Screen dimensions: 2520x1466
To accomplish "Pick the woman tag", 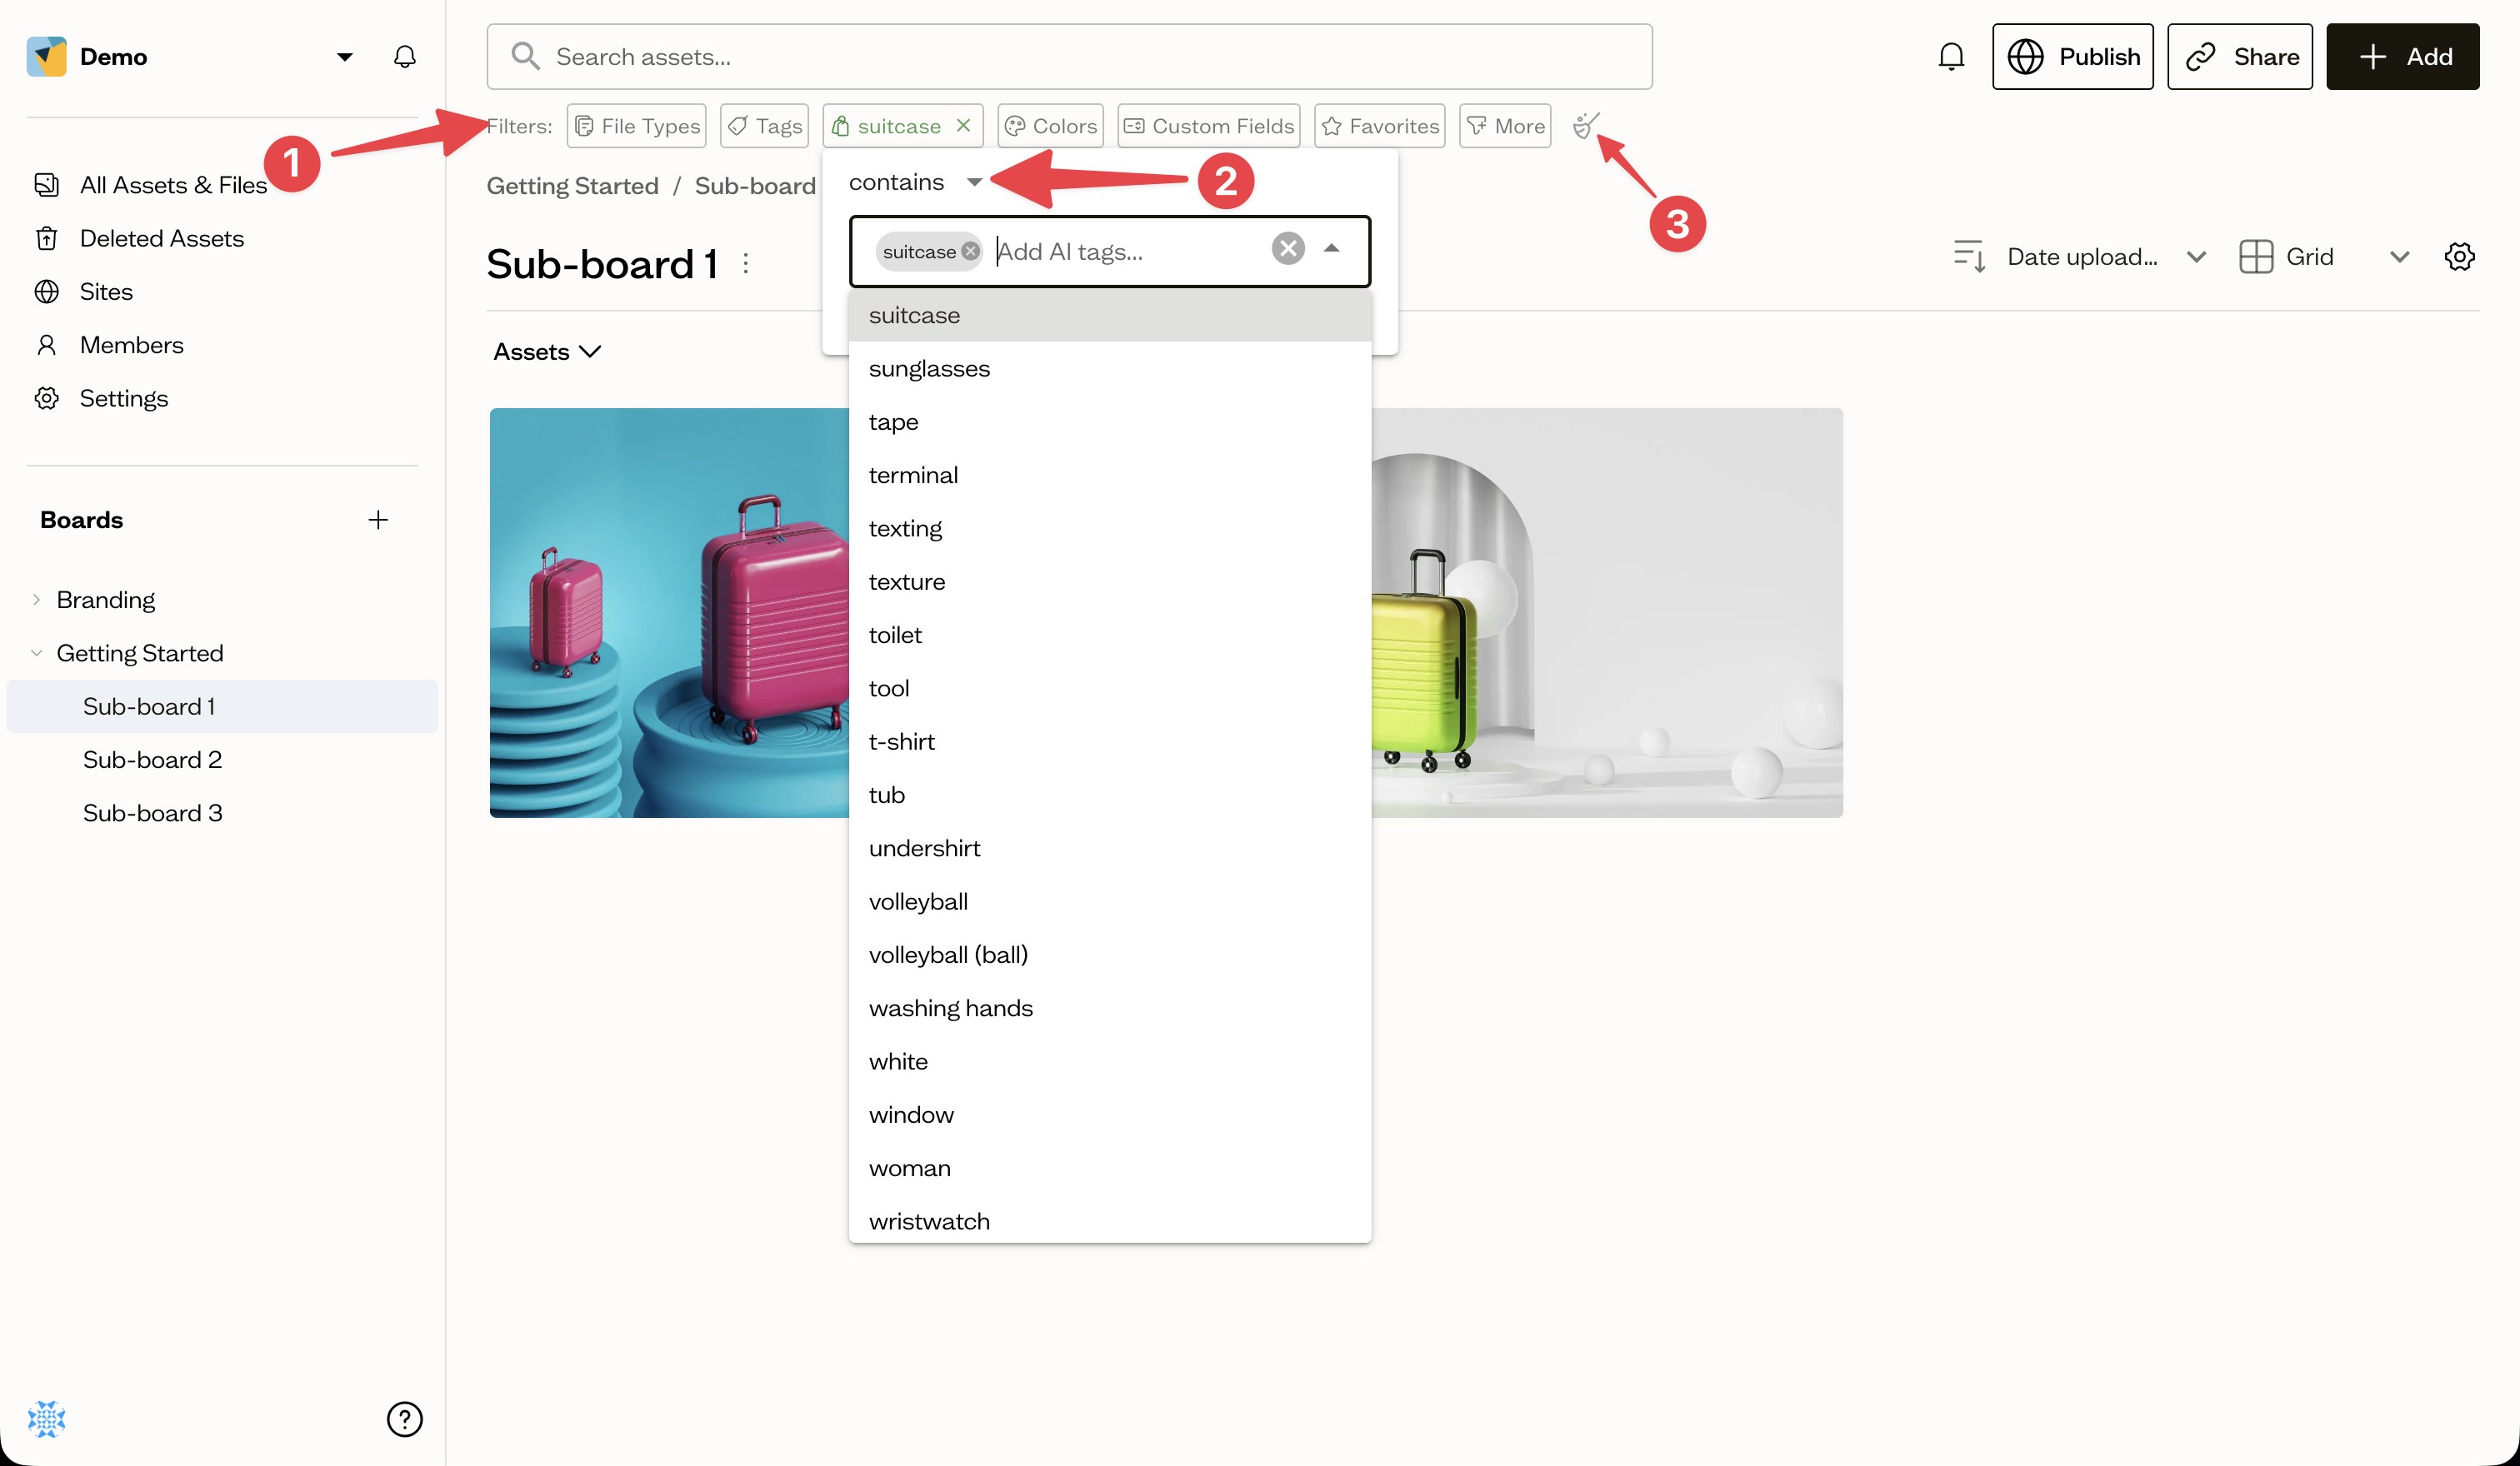I will (x=1109, y=1168).
